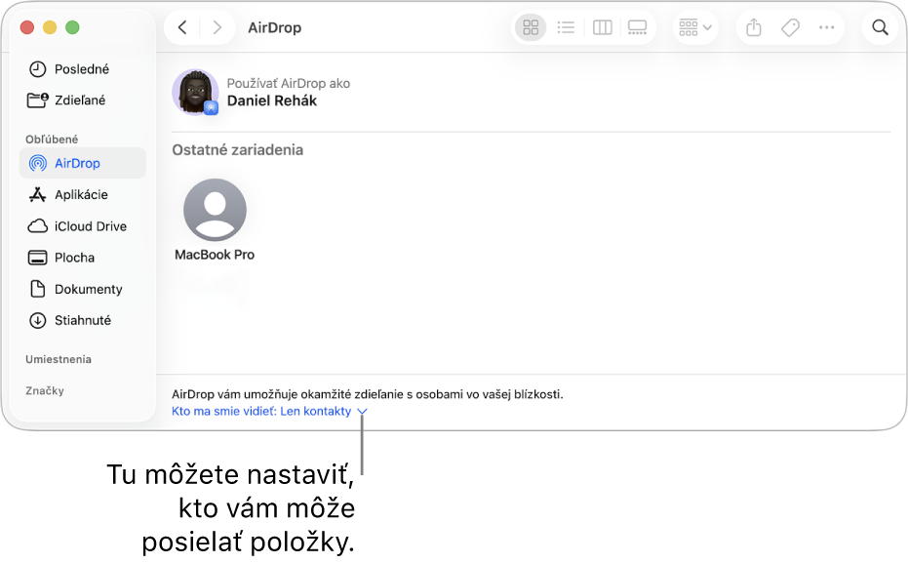The image size is (908, 563).
Task: Open iCloud Drive in the sidebar
Action: 82,226
